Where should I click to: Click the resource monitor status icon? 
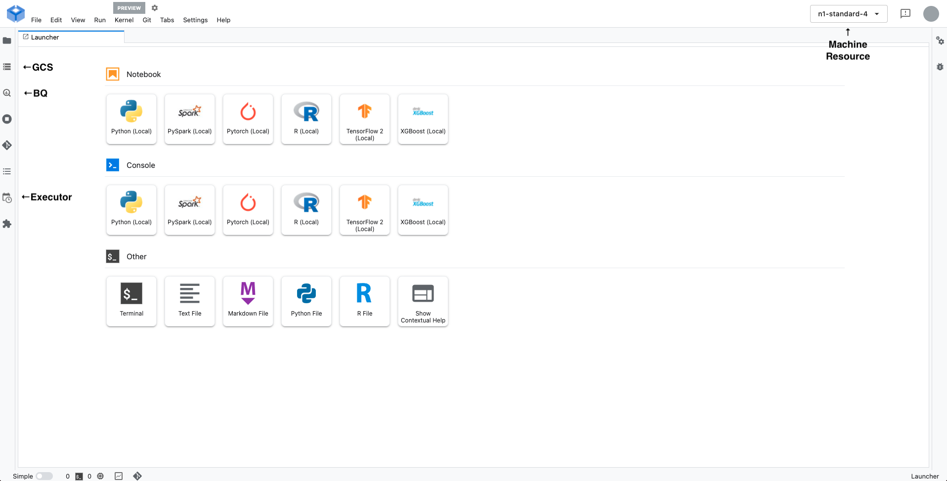[119, 476]
